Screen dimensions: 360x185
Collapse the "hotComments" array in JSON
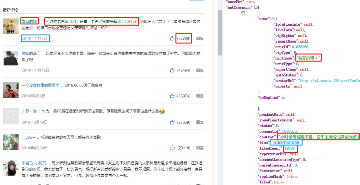pos(256,7)
